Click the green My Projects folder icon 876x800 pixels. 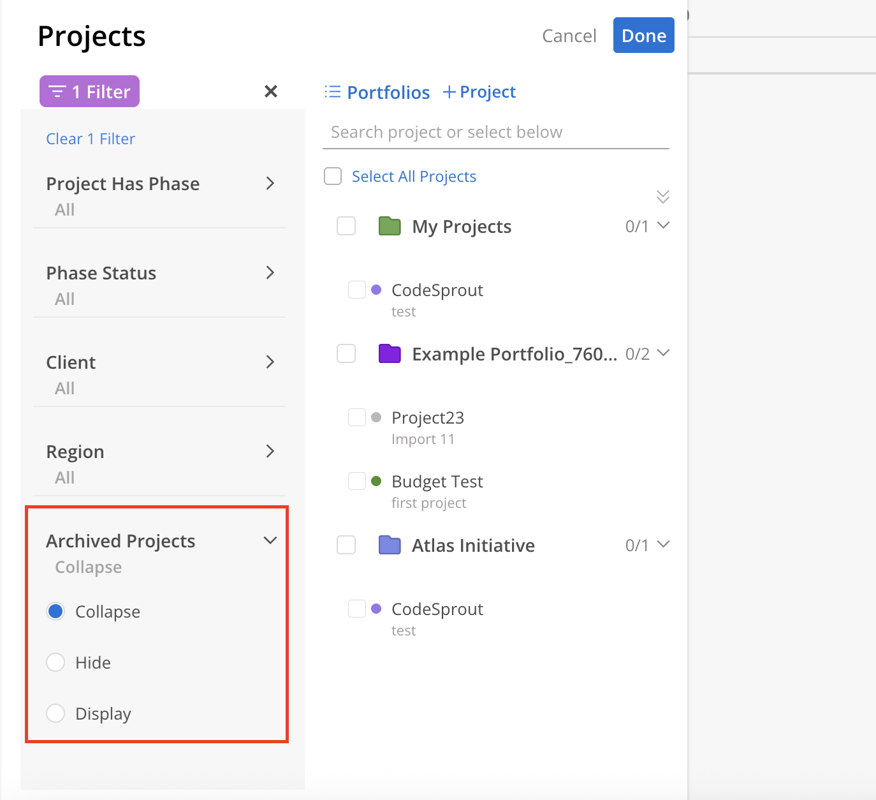[x=390, y=226]
